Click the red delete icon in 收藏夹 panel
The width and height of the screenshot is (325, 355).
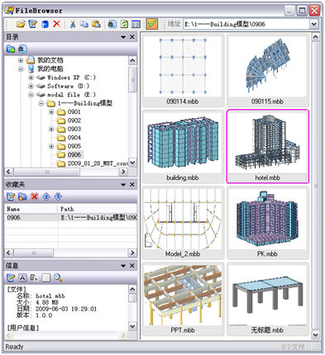(x=35, y=196)
